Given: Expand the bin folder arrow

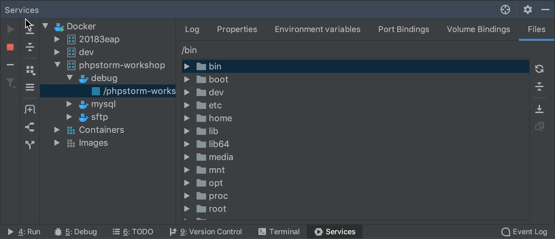Looking at the screenshot, I should coord(187,66).
